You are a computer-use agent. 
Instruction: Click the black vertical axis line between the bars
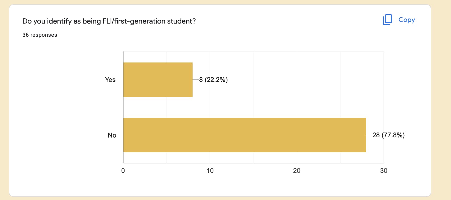(x=123, y=107)
